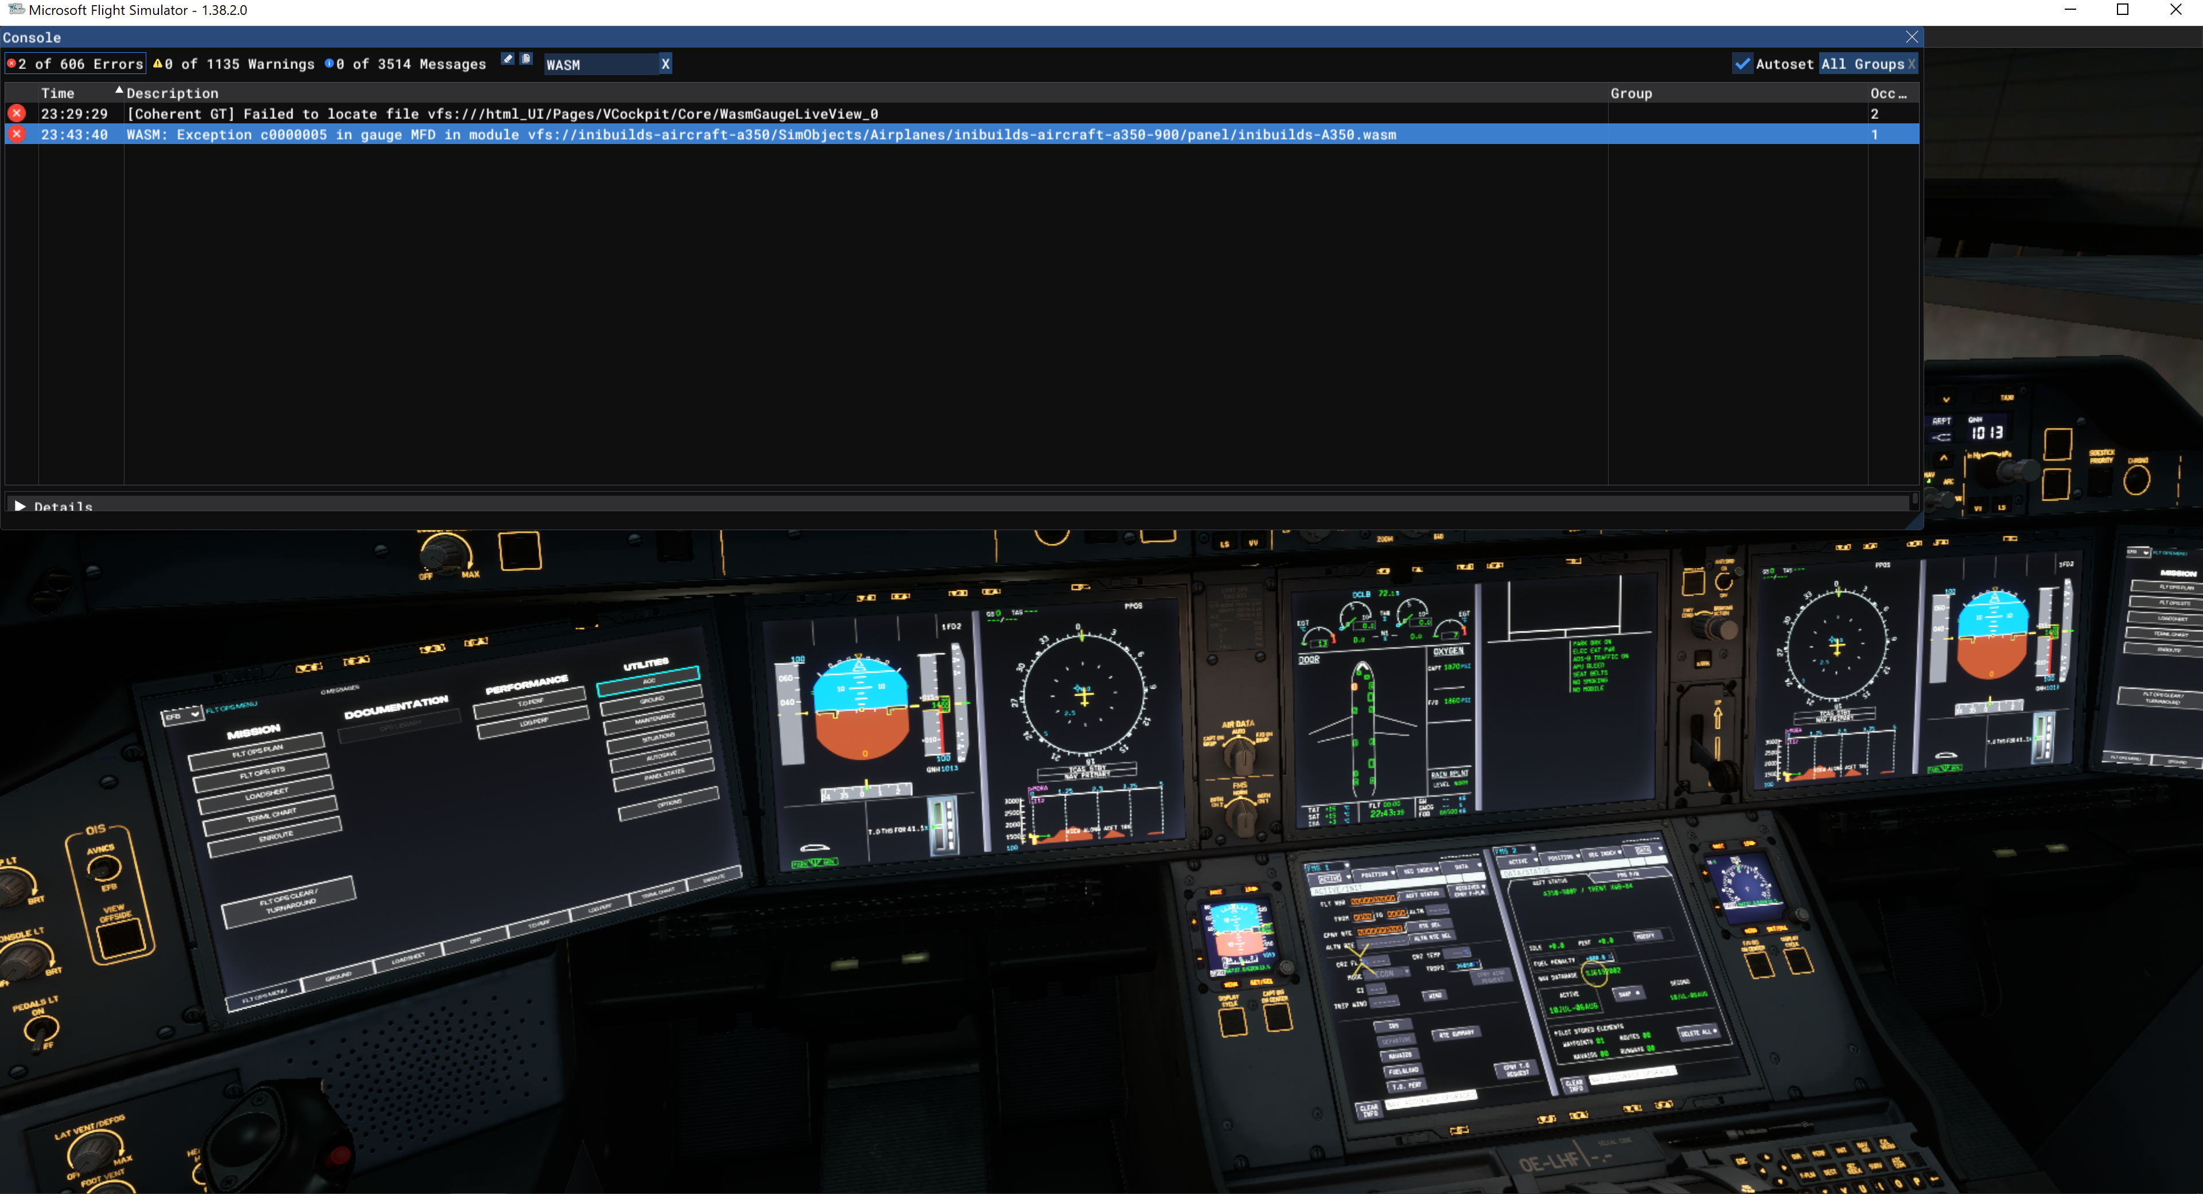
Task: Switch to FLT OPS MENU bottom tab
Action: pyautogui.click(x=264, y=995)
